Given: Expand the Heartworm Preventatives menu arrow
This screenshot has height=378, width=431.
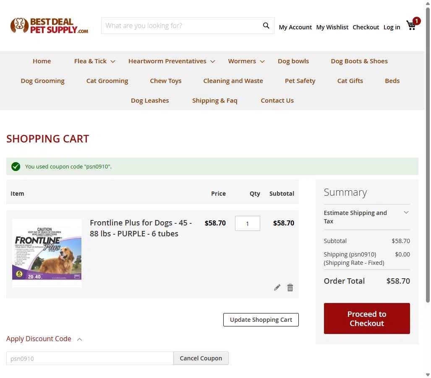Looking at the screenshot, I should (212, 62).
